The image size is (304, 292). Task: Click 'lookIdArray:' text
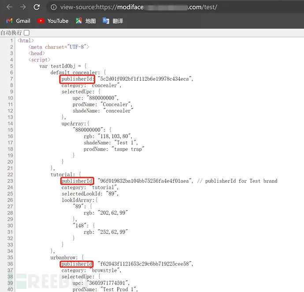pos(78,200)
